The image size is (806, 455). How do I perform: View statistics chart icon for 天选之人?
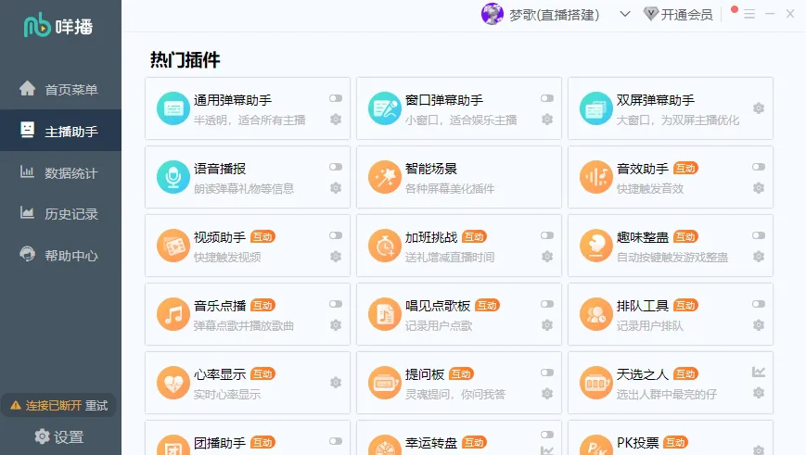click(758, 372)
